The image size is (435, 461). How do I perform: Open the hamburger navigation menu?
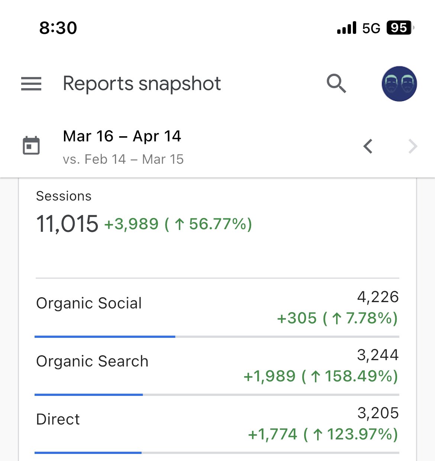pyautogui.click(x=31, y=84)
